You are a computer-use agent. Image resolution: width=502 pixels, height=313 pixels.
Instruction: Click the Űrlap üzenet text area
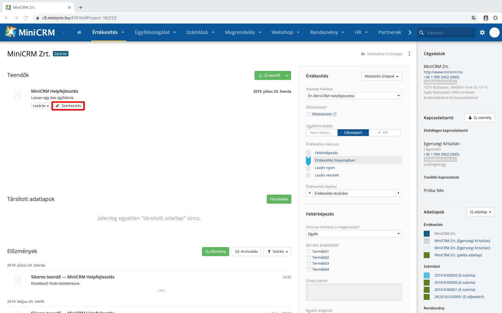(354, 292)
